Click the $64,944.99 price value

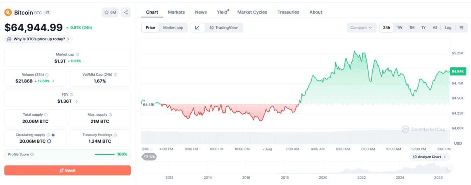point(33,27)
